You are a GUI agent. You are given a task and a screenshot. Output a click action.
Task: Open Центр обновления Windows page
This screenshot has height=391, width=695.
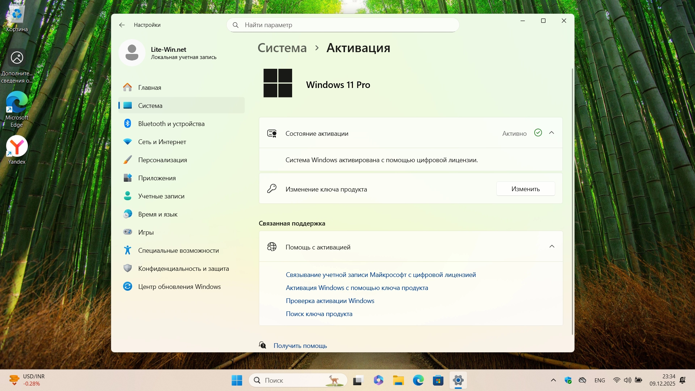(179, 287)
